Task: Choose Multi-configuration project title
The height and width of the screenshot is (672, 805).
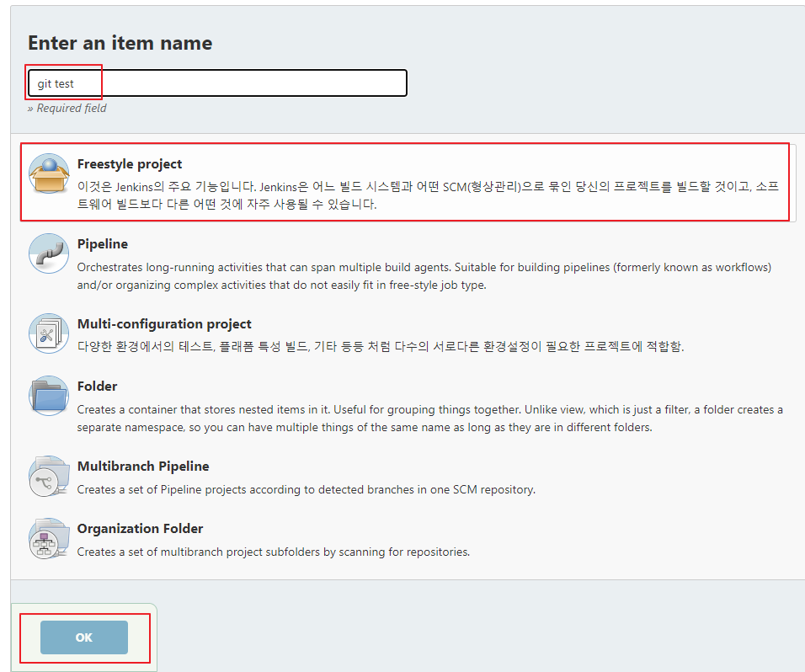Action: [164, 324]
